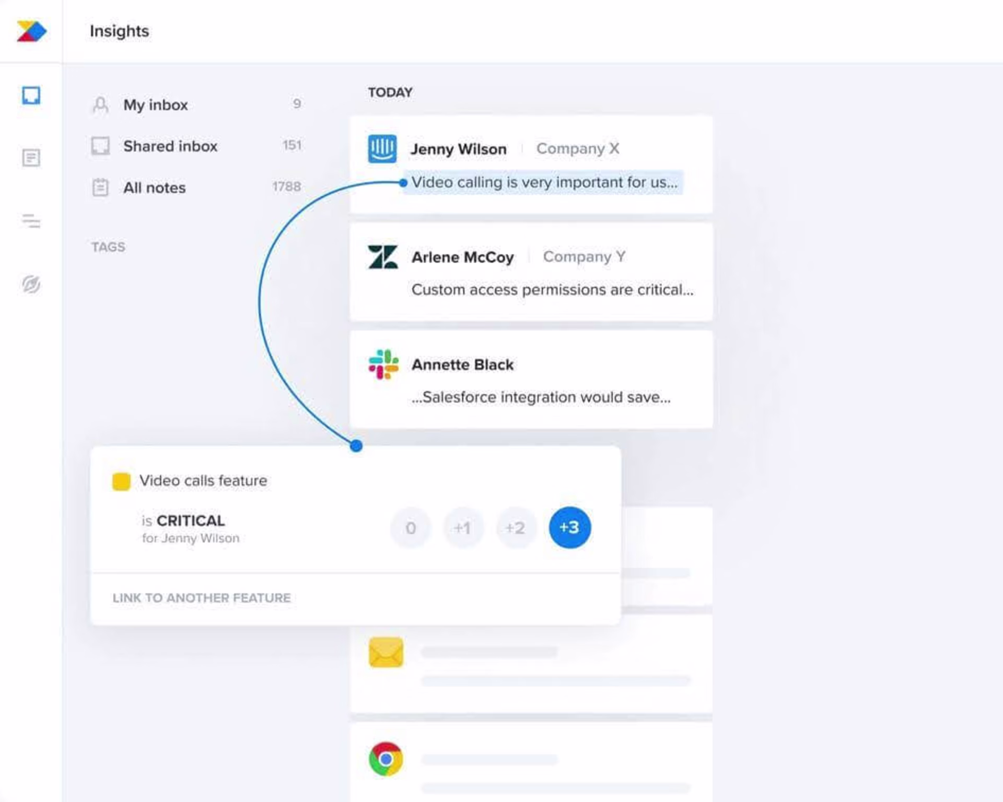Click the yellow Video calls feature swatch

coord(121,481)
